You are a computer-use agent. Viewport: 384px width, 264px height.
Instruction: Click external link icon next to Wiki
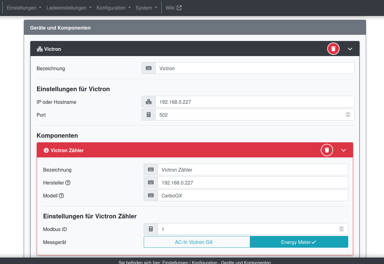pyautogui.click(x=179, y=8)
